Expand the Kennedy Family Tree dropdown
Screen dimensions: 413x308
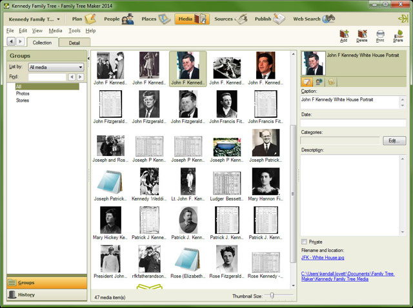tap(34, 19)
